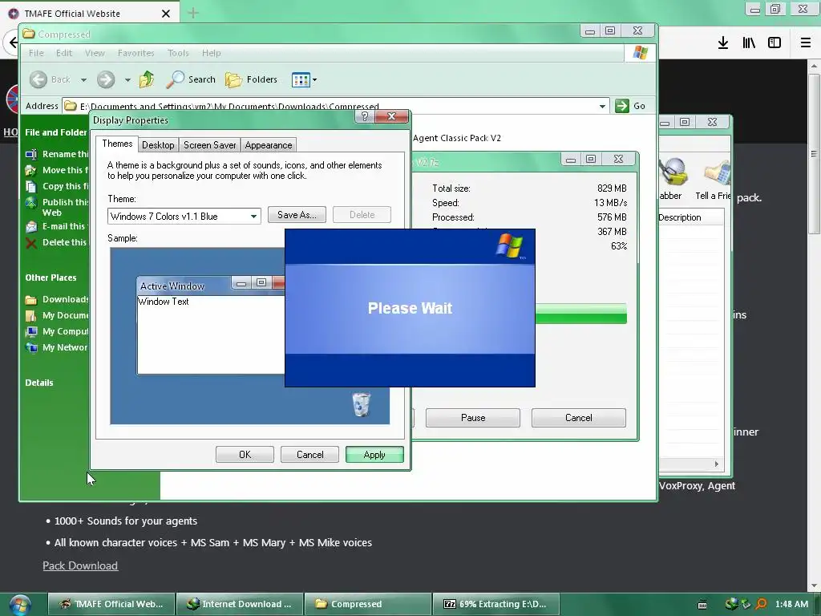Click the Grabber icon in IDM window
Viewport: 821px width, 616px height.
[x=673, y=172]
